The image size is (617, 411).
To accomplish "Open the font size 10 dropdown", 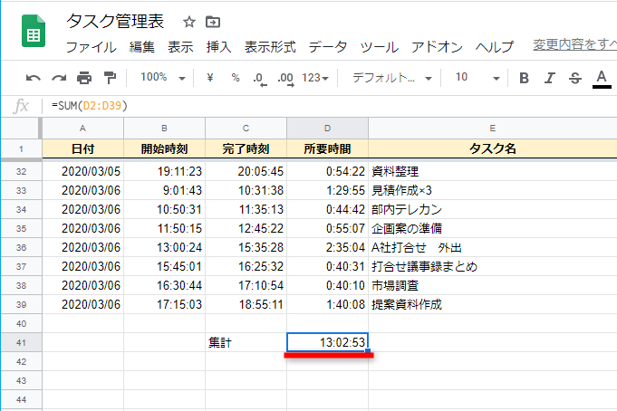I will (x=477, y=78).
